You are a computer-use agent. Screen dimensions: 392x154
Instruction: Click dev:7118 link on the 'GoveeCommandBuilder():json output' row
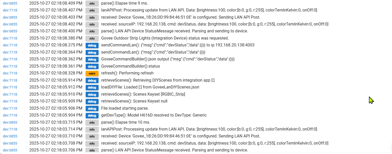click(x=10, y=59)
